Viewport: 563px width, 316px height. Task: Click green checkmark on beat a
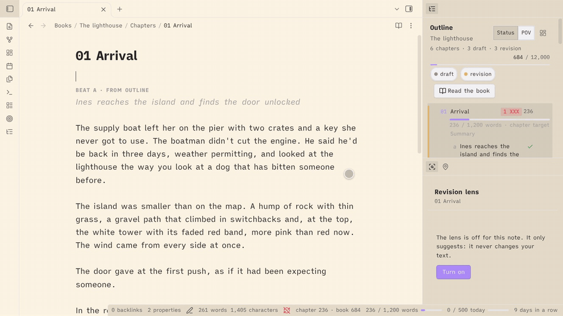pyautogui.click(x=530, y=146)
